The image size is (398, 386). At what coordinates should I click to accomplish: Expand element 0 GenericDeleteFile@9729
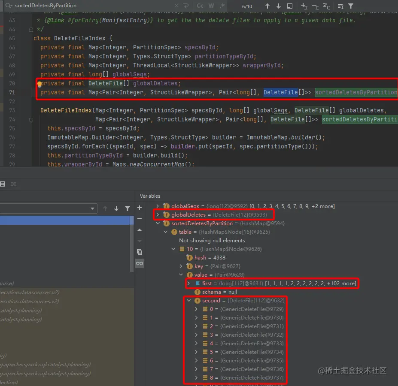point(197,309)
